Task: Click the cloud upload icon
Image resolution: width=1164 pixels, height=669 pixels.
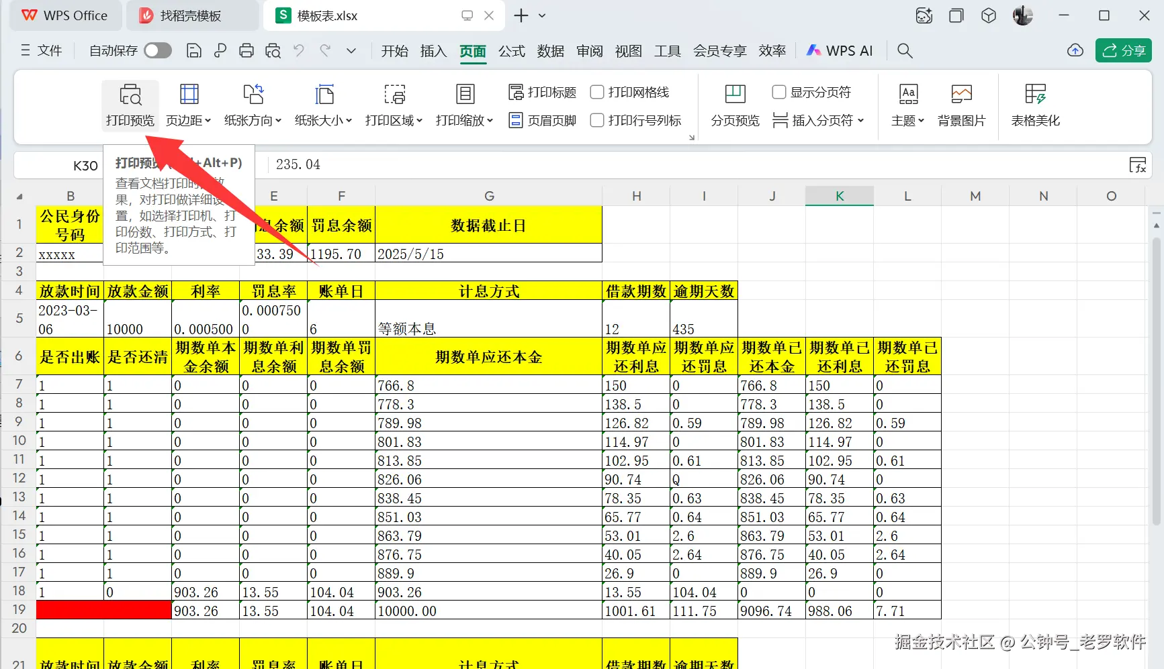Action: 1075,50
